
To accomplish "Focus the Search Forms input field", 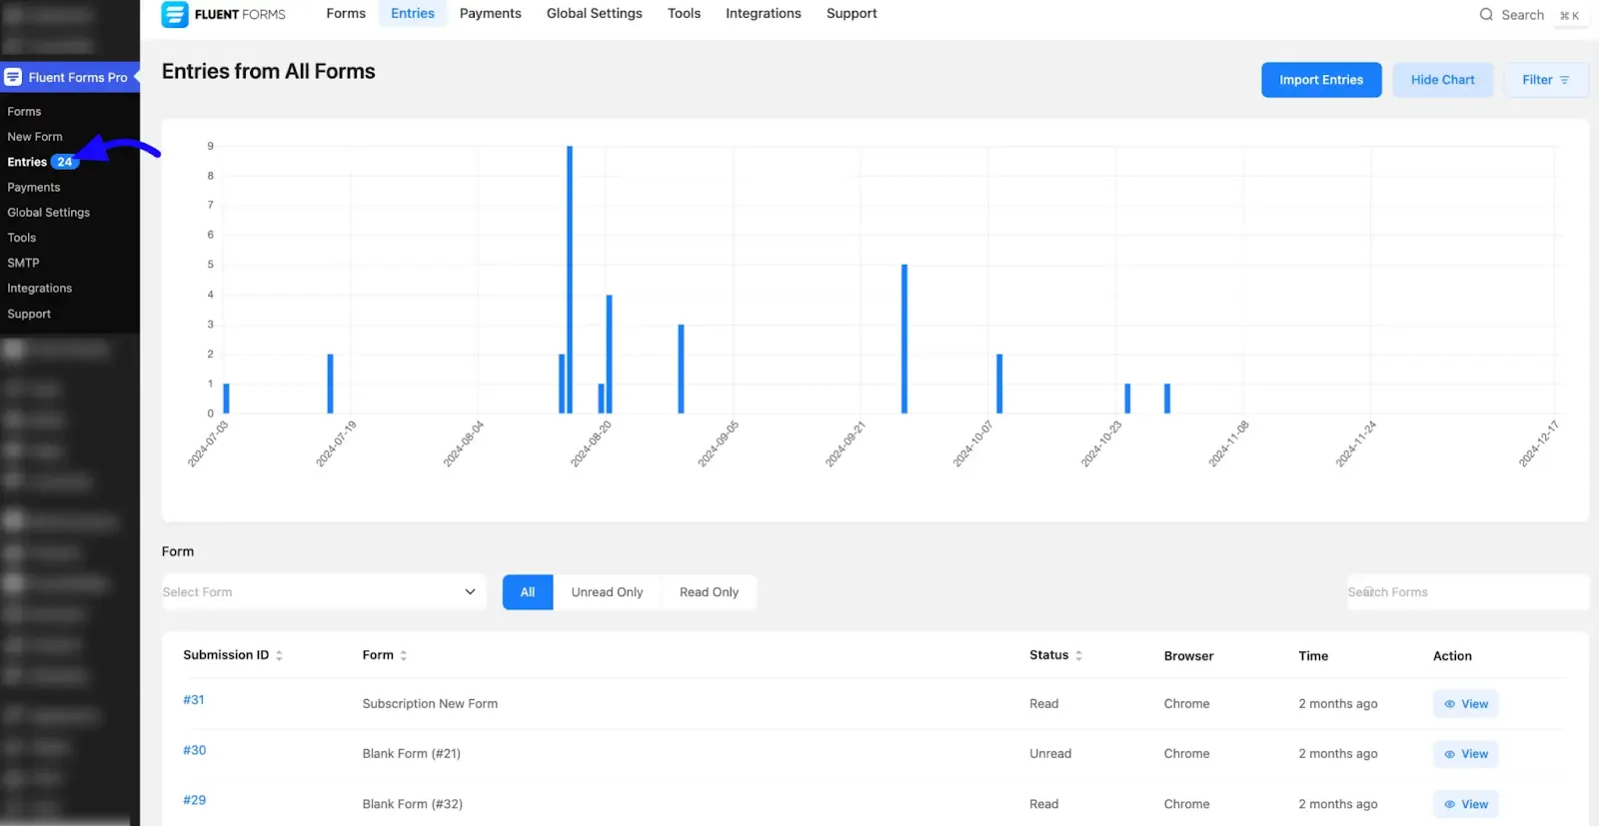I will (x=1467, y=592).
